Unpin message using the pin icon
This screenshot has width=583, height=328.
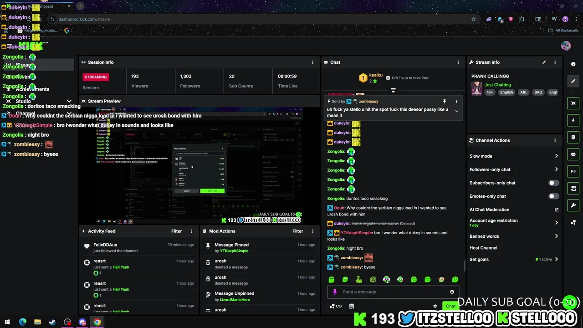444,102
